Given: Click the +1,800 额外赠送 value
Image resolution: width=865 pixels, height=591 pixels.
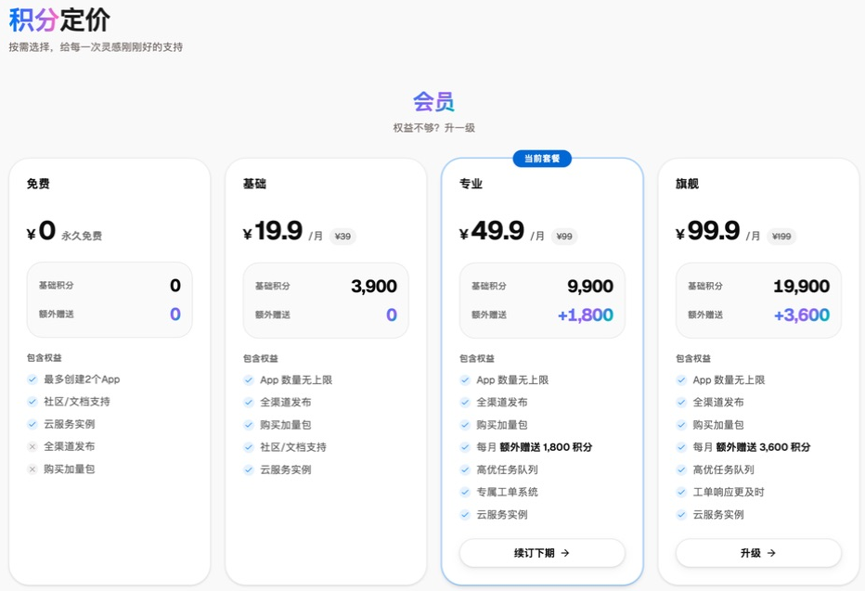Looking at the screenshot, I should [586, 315].
